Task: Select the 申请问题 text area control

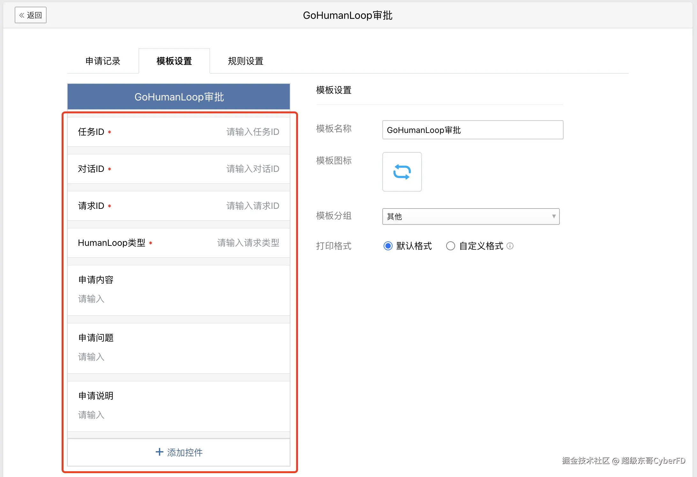Action: (179, 348)
